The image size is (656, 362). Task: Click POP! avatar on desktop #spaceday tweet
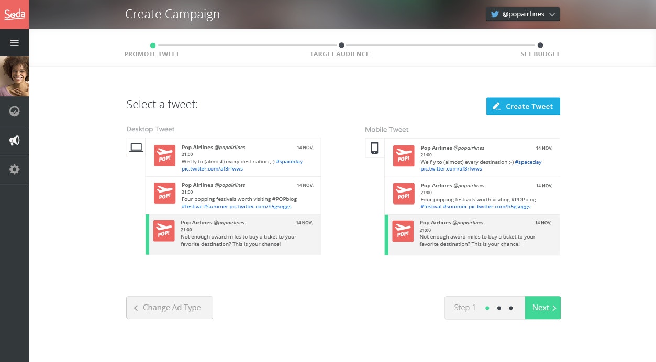[x=164, y=156]
